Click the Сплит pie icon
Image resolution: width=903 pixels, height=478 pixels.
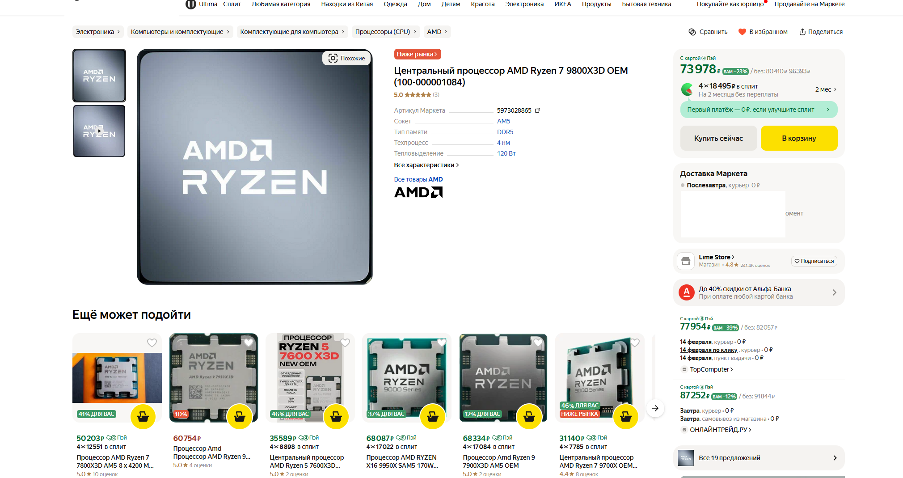point(687,89)
